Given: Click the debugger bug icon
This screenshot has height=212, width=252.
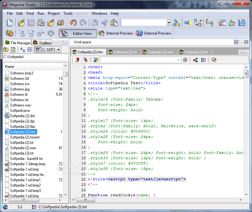Looking at the screenshot, I should click(10, 33).
